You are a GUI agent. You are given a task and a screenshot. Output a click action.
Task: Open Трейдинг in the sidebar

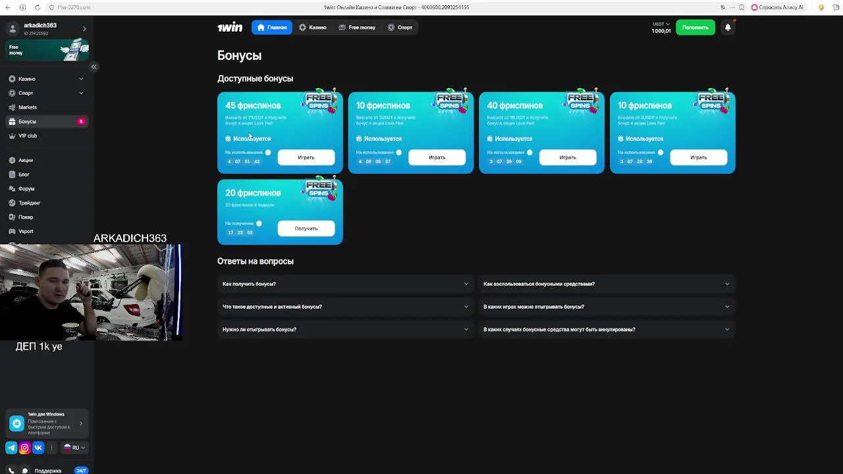click(29, 203)
